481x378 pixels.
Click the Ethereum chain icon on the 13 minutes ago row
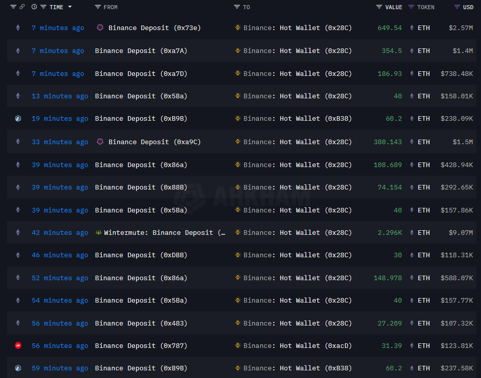[18, 96]
